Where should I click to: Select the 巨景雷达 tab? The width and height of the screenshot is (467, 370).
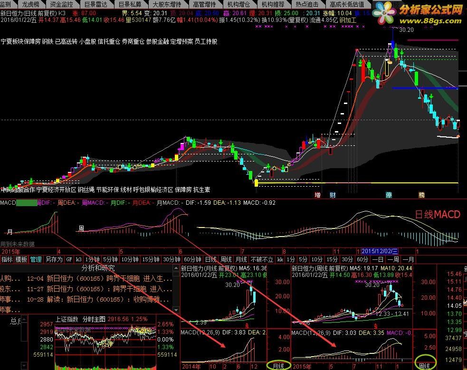point(95,4)
